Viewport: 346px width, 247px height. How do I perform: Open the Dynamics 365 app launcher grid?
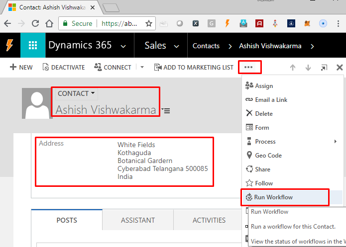(x=33, y=45)
